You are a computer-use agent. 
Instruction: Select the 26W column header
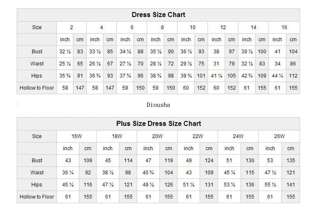coord(279,136)
